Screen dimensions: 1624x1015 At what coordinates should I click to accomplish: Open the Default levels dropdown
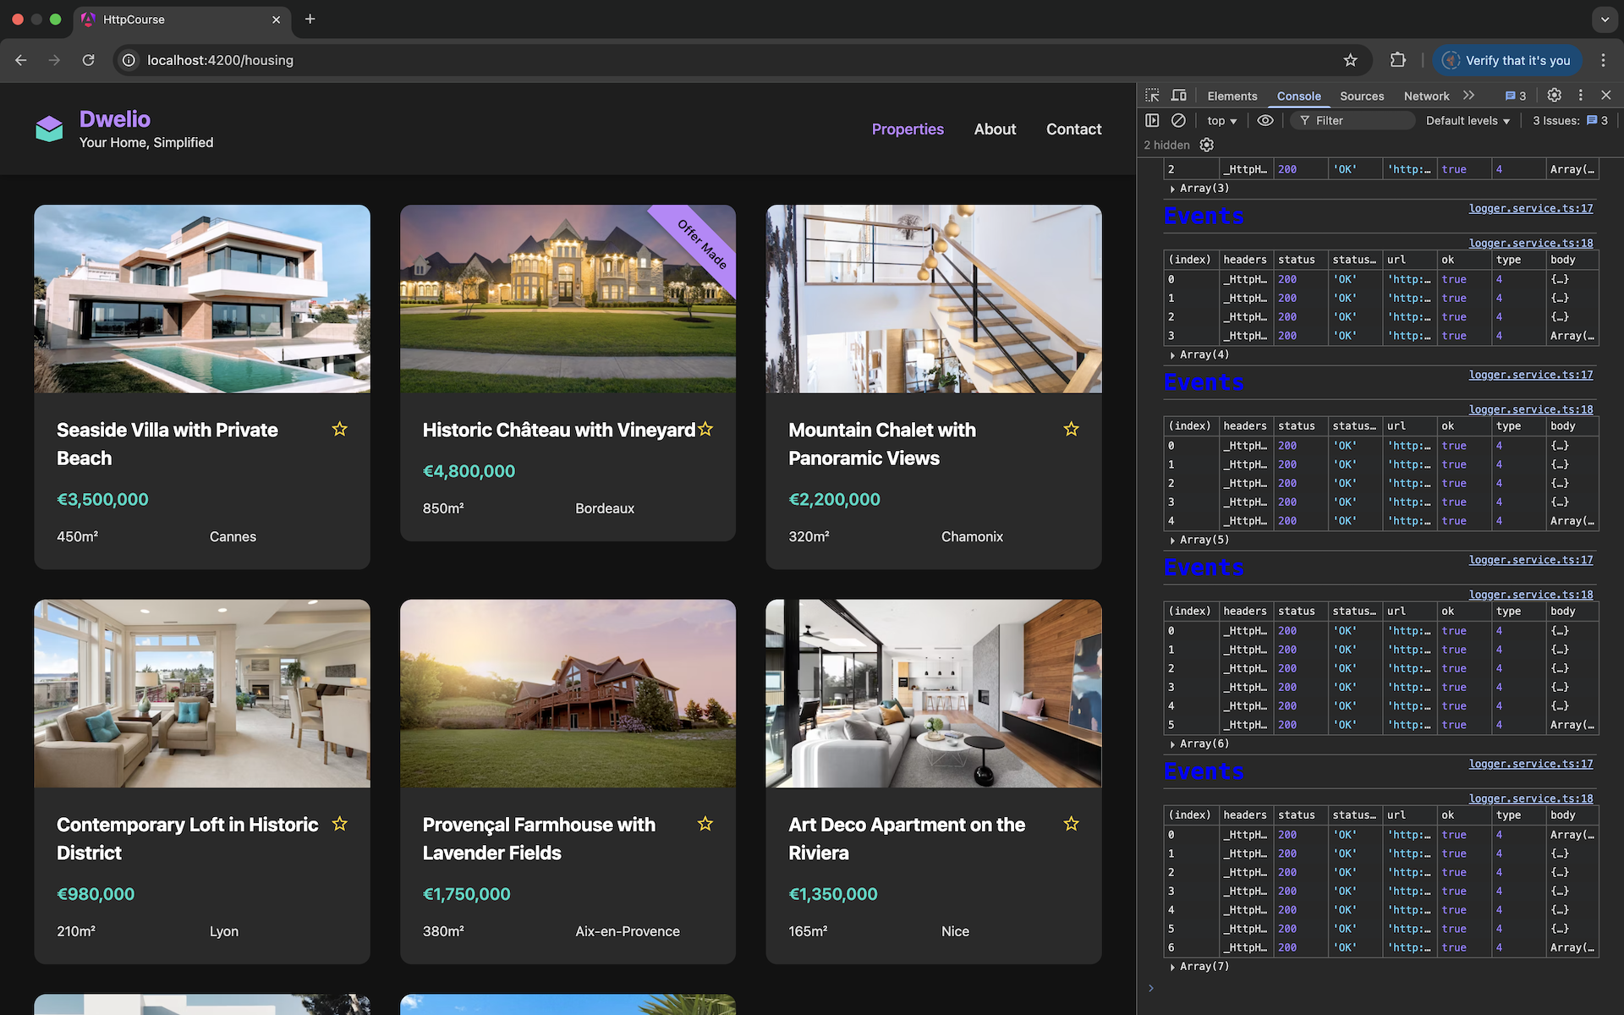1467,120
